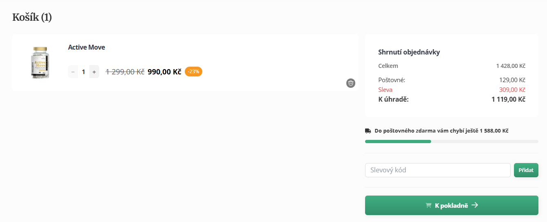Click the minus quantity button
The width and height of the screenshot is (547, 222).
[73, 72]
